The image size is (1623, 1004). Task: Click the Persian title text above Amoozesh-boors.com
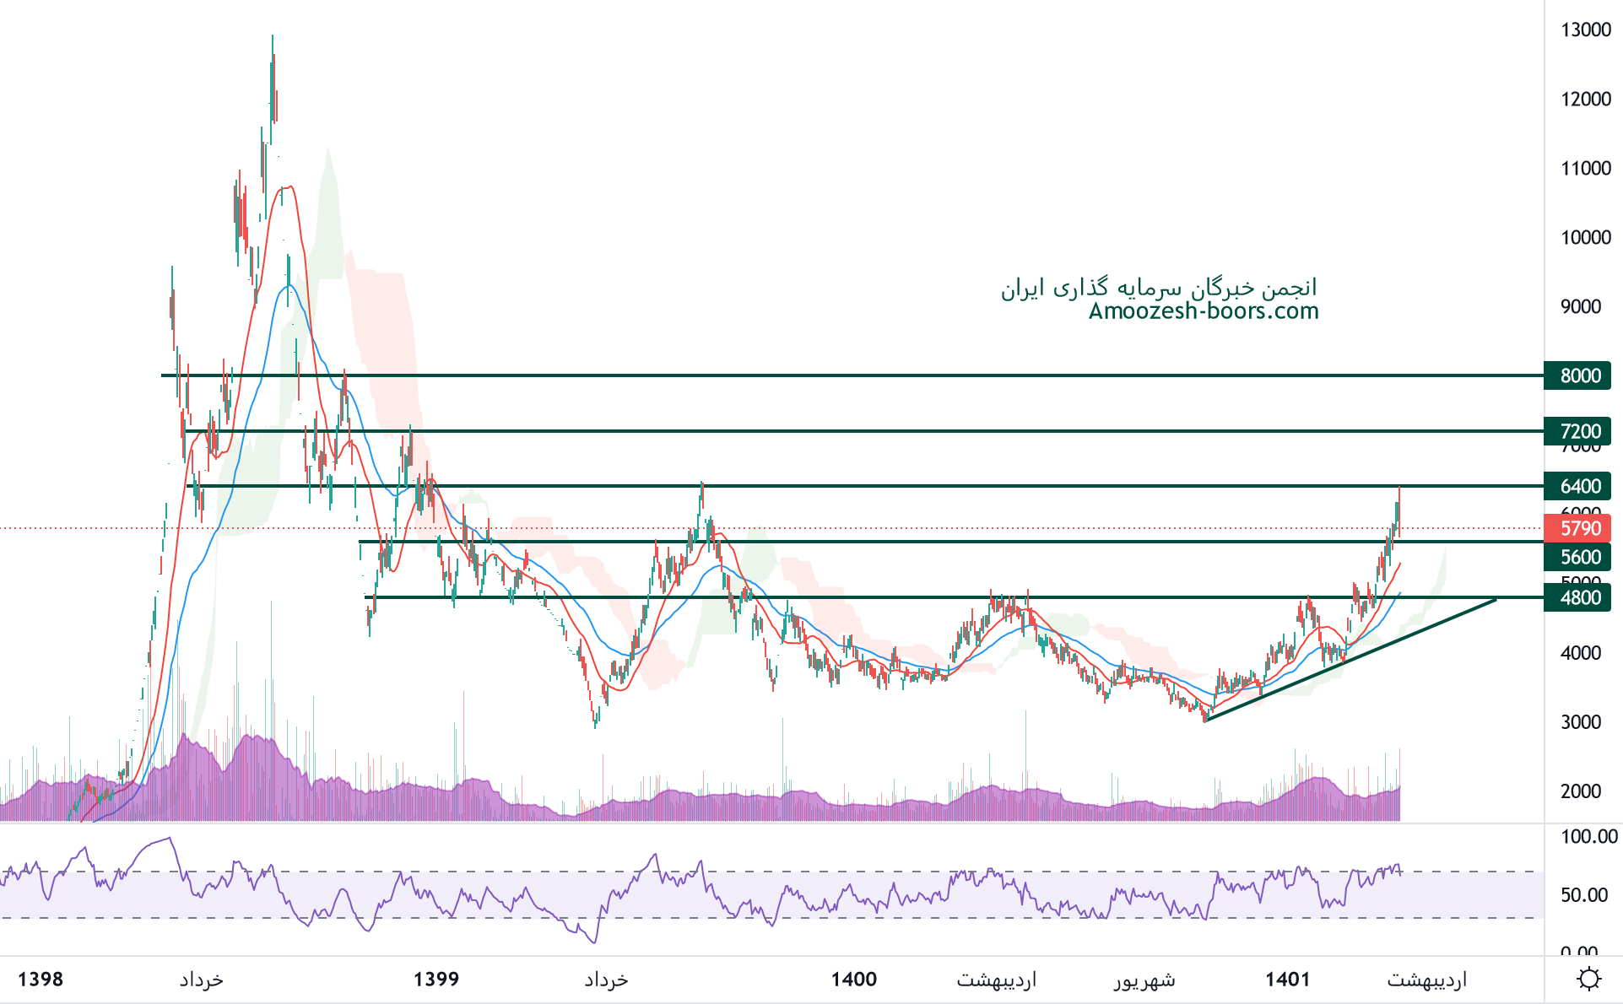[1159, 289]
